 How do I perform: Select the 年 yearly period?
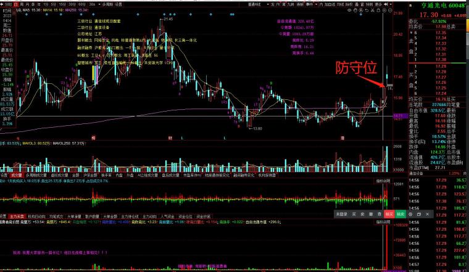pos(39,4)
